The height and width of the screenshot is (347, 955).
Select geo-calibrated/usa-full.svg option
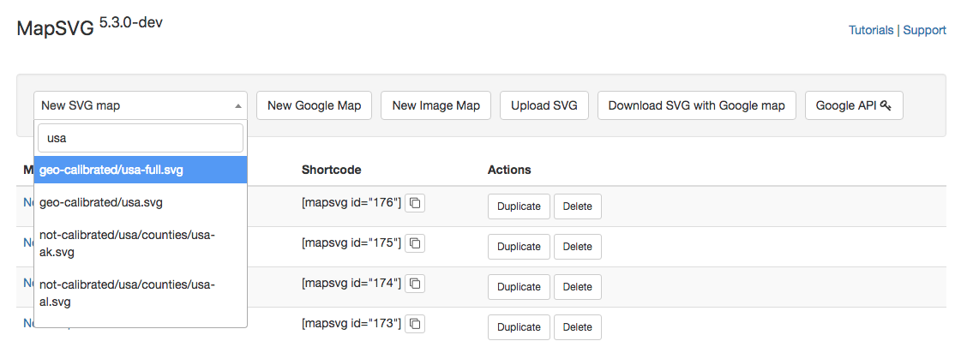[x=141, y=170]
